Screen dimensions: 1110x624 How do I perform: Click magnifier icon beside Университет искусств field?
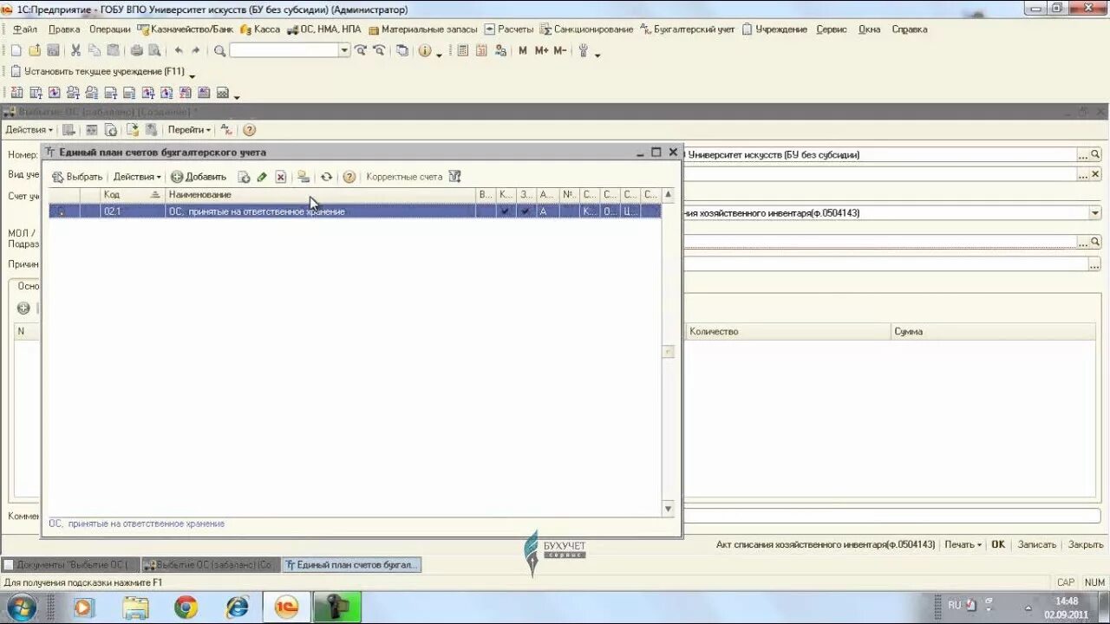[1095, 155]
